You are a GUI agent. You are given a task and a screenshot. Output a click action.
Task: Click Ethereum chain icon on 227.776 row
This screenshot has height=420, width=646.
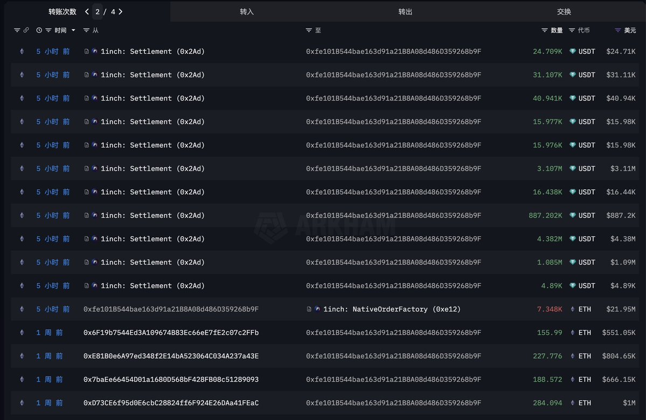click(22, 356)
